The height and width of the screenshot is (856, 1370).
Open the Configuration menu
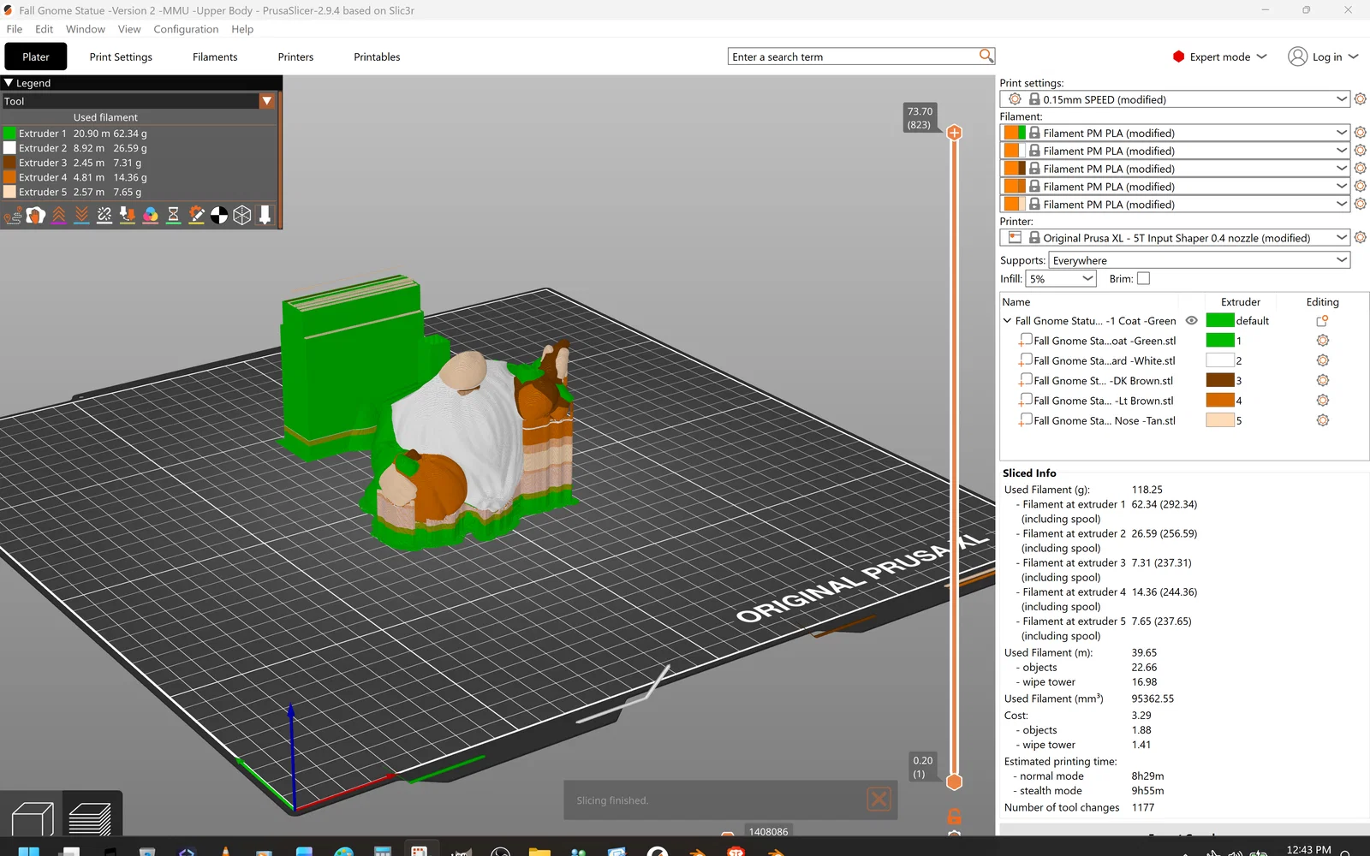[186, 29]
